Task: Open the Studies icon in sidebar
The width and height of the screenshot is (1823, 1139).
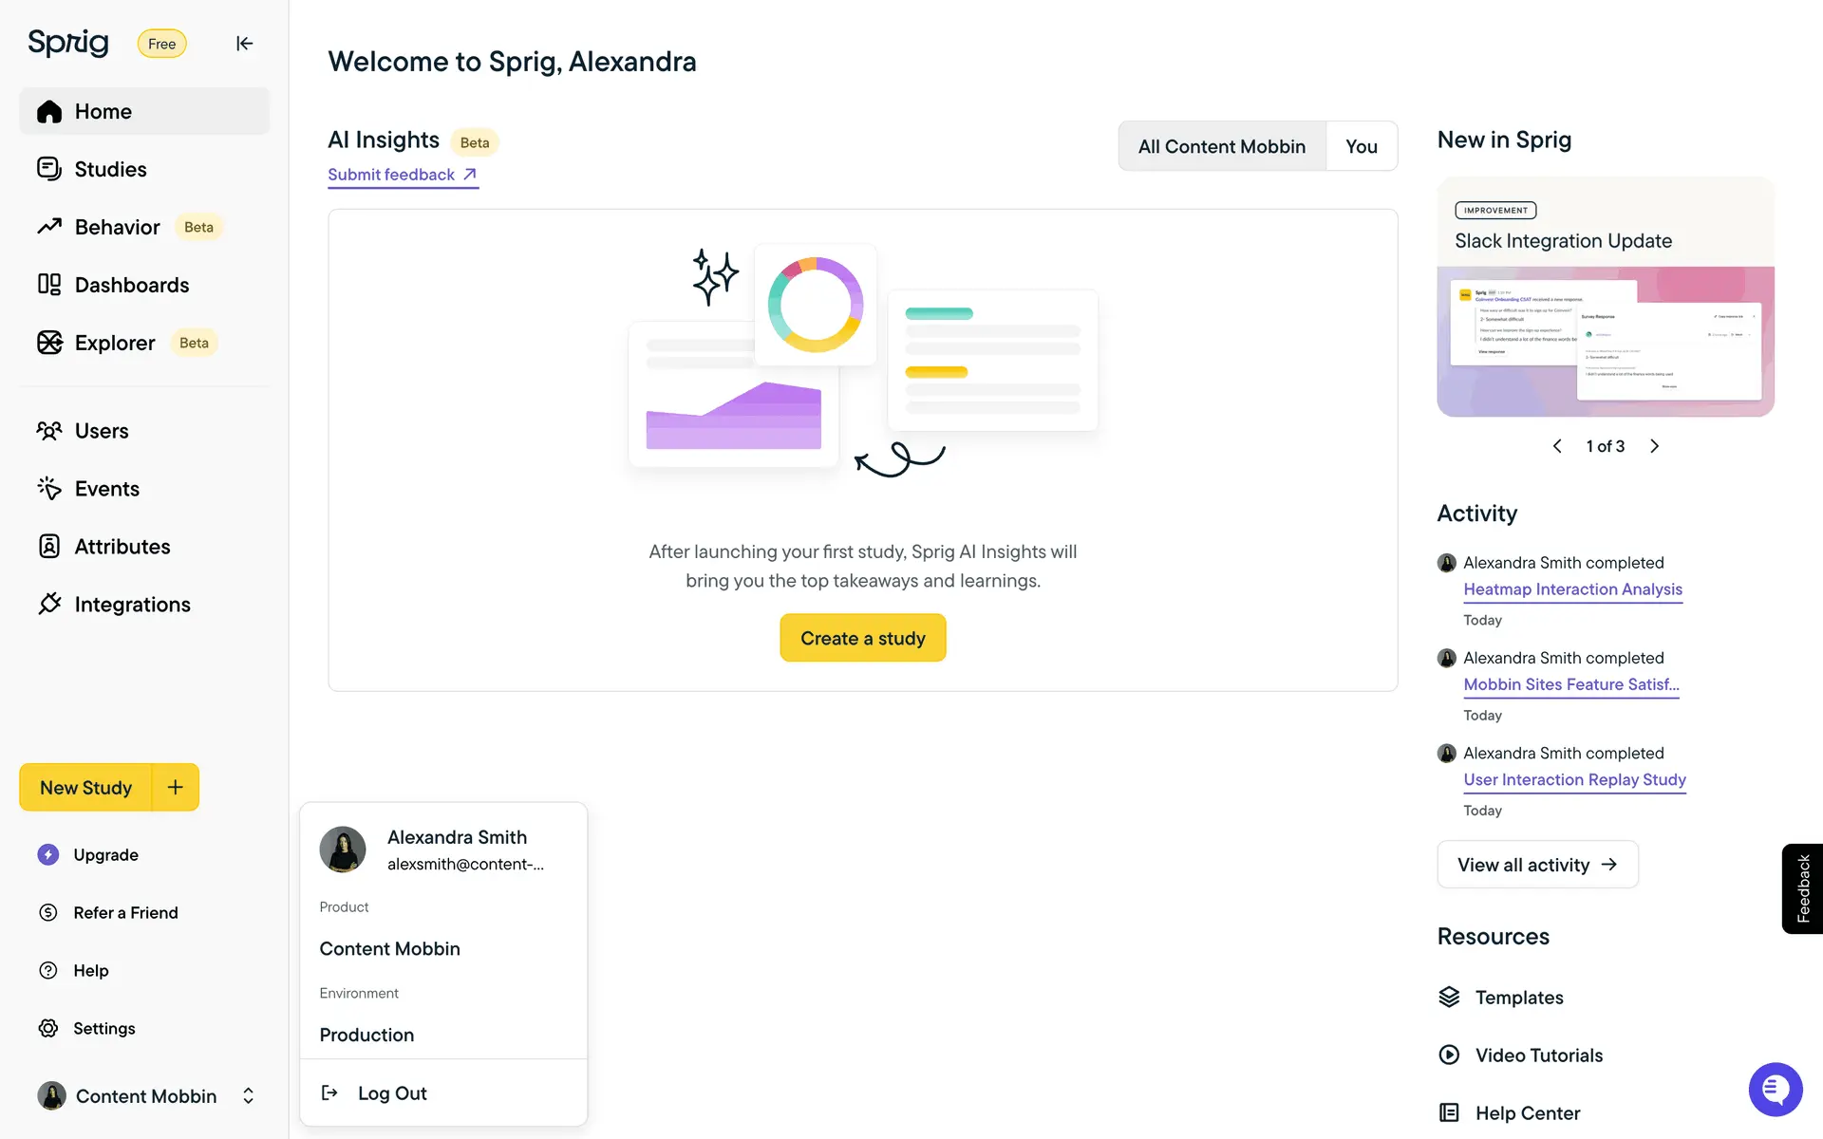Action: click(x=49, y=169)
